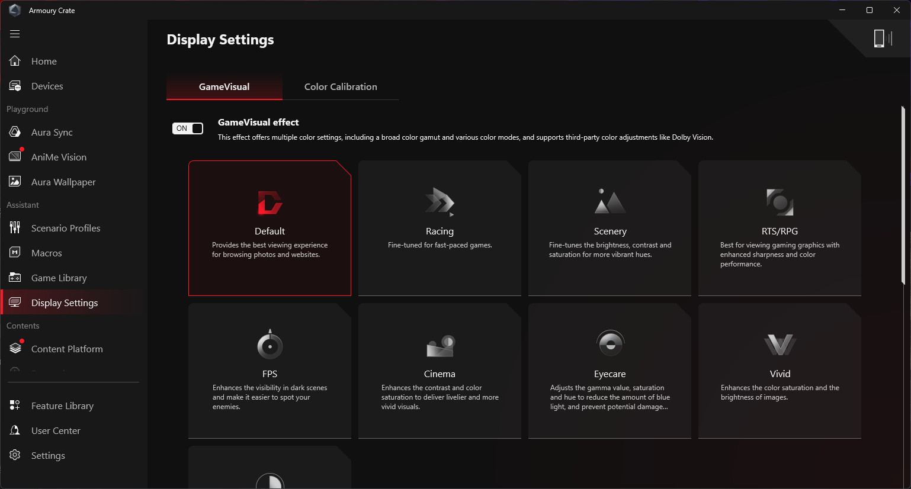Click the Display Settings sidebar icon
911x489 pixels.
[x=15, y=303]
